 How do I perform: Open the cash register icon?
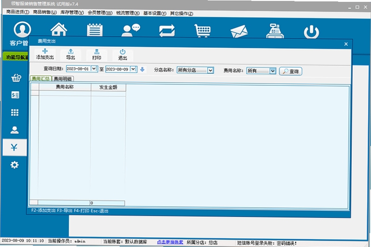click(x=275, y=31)
